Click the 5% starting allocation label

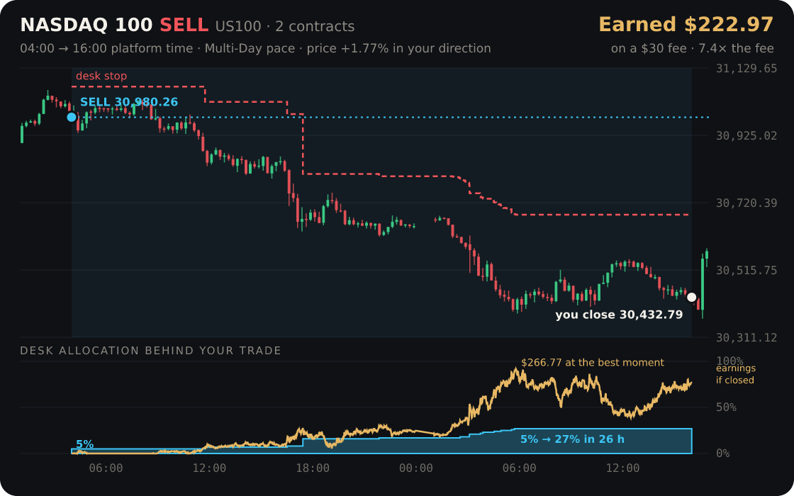coord(84,444)
